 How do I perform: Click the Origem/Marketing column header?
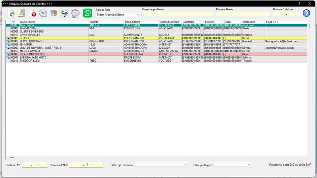pos(170,22)
